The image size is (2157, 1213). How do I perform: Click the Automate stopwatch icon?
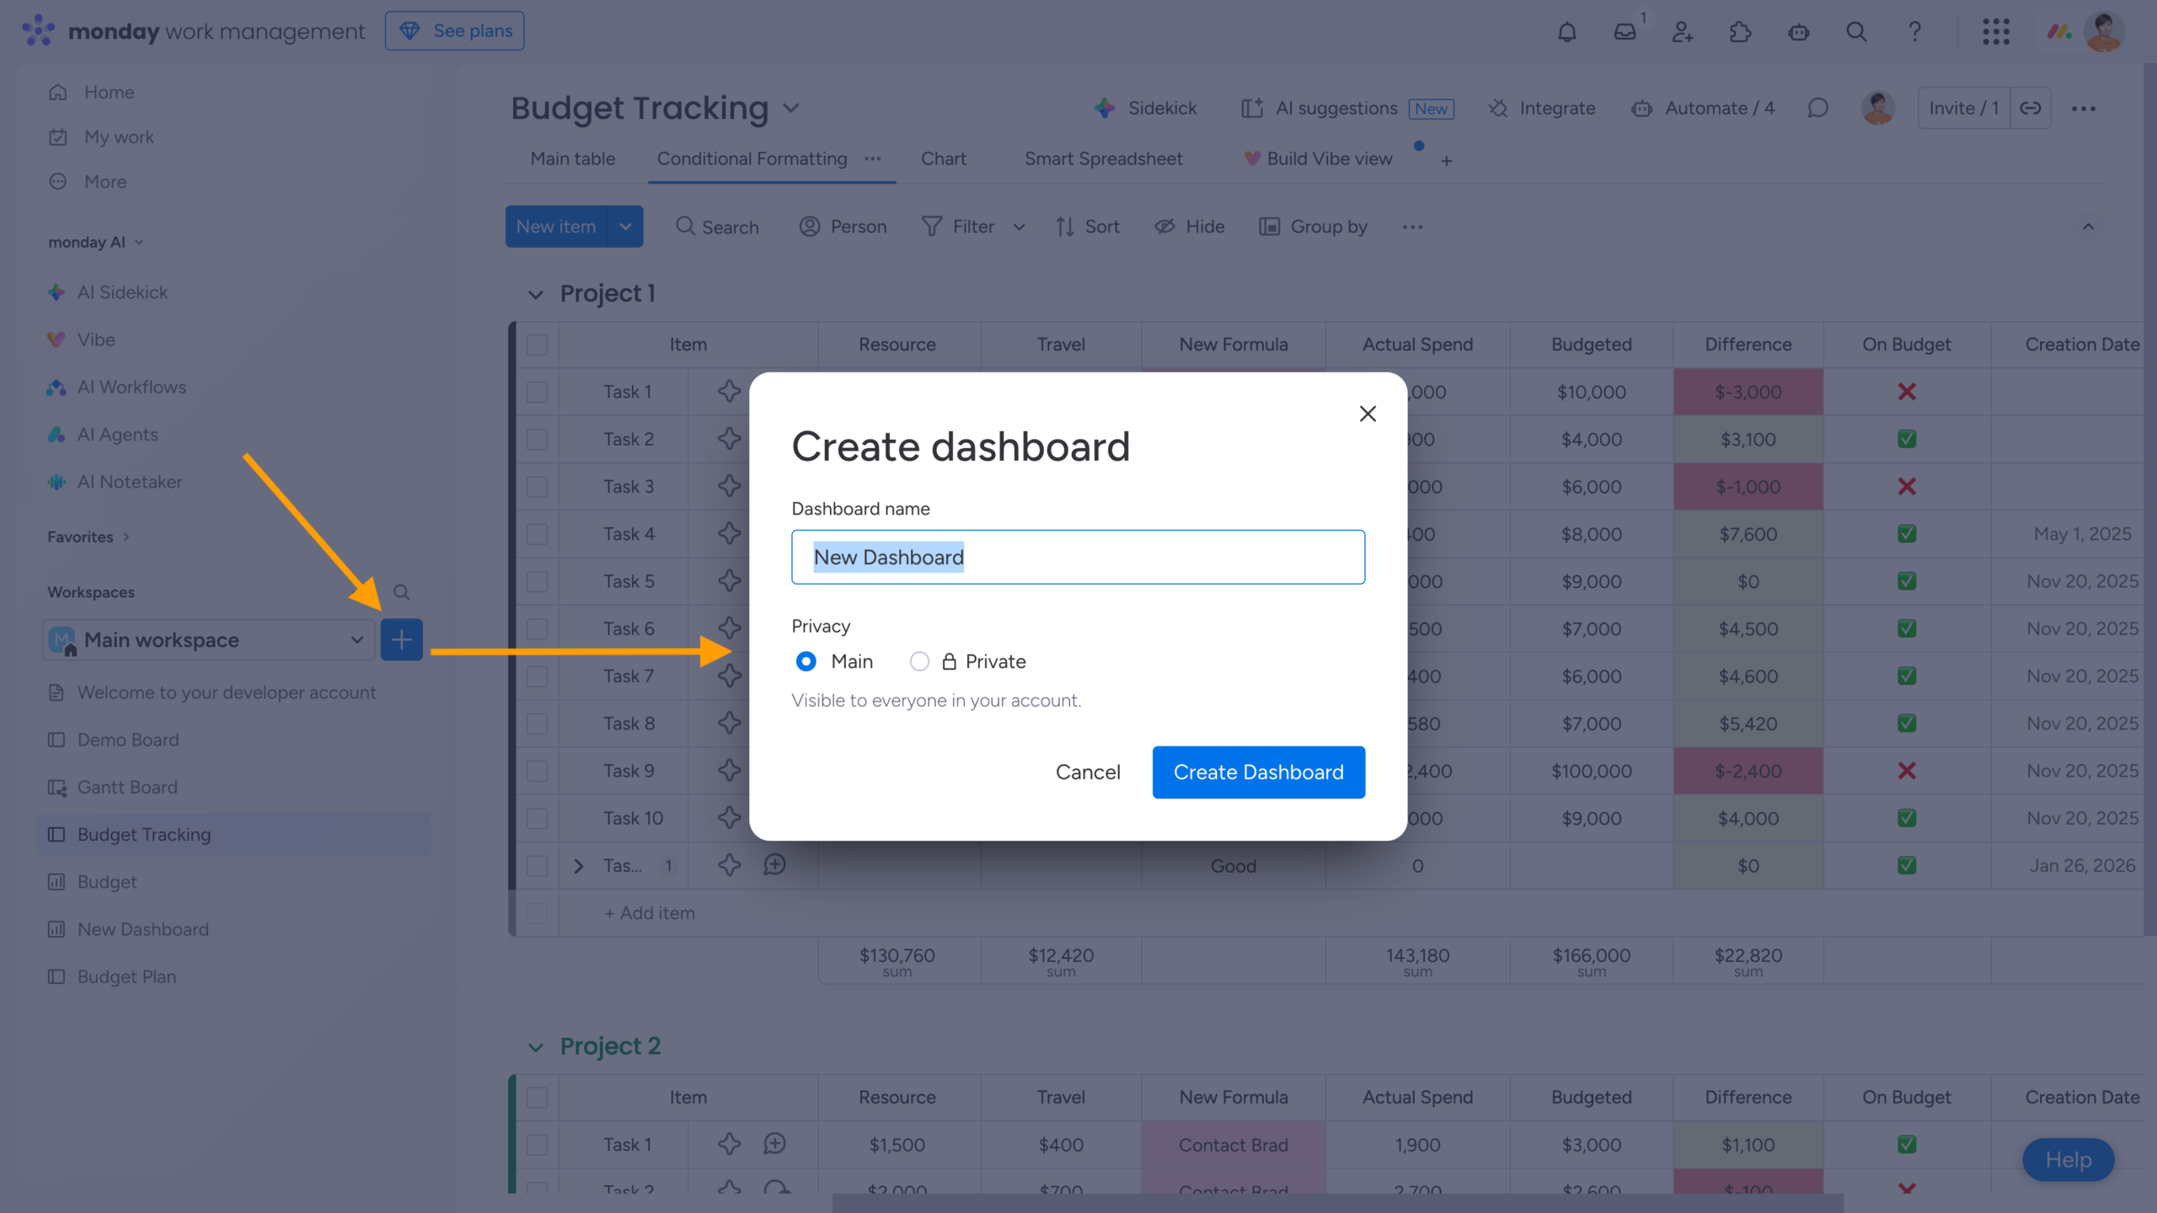(1641, 108)
